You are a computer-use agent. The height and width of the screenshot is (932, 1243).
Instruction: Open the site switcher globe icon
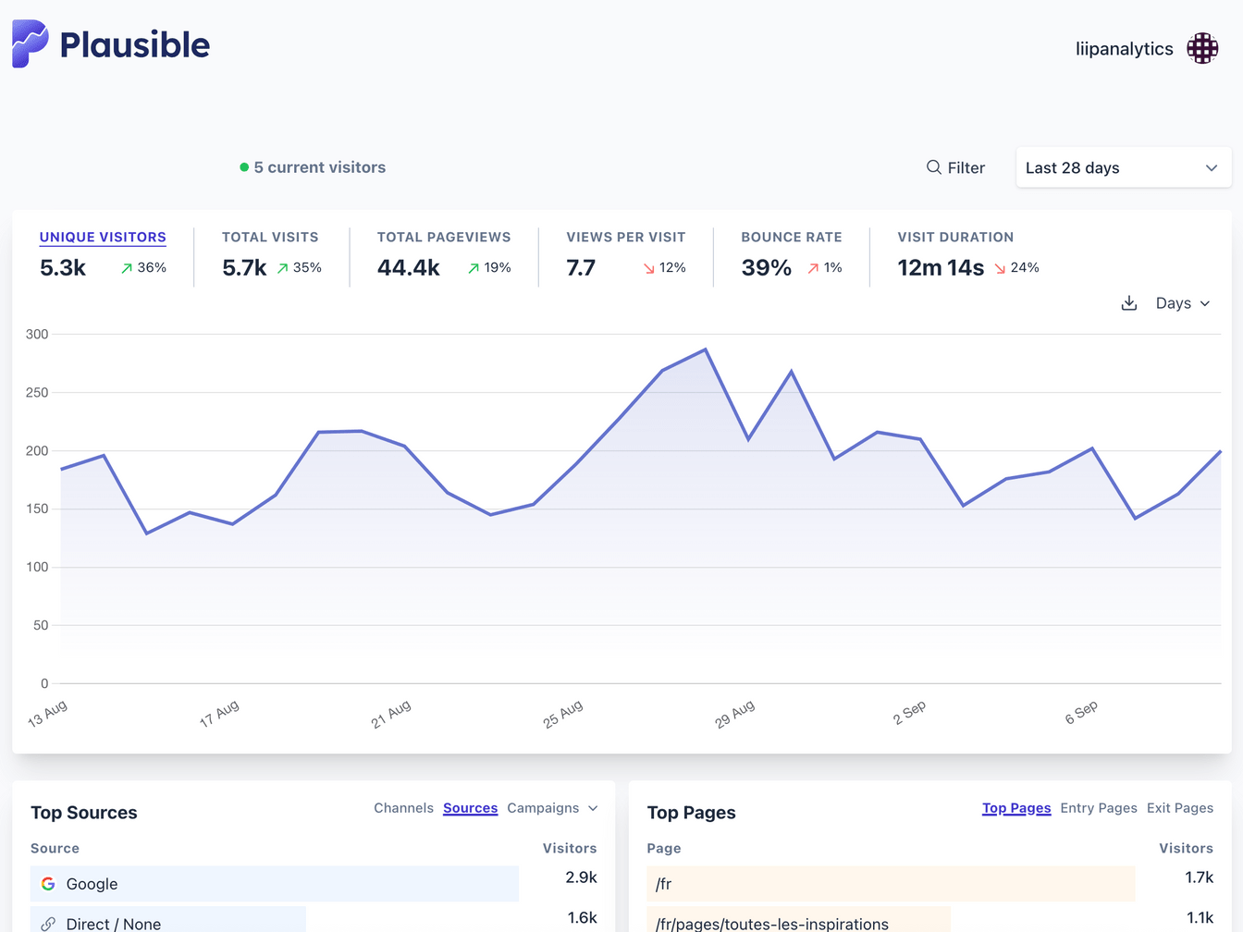[x=1202, y=48]
